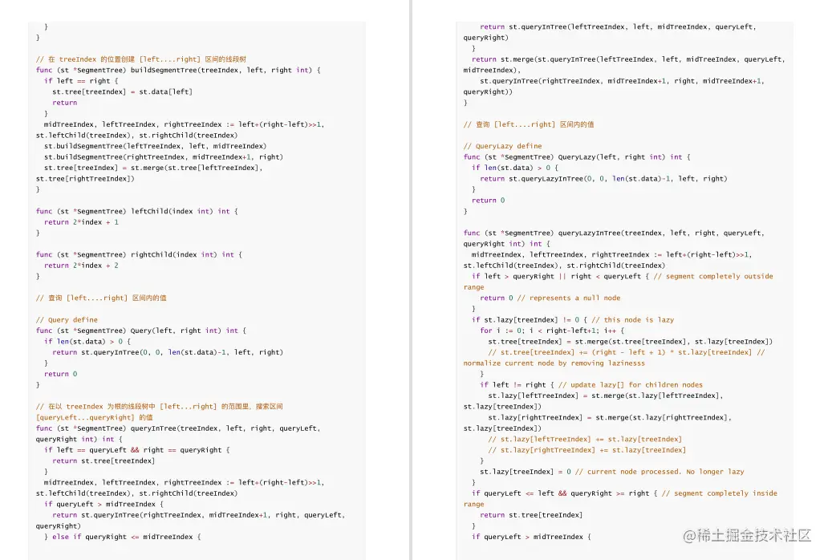828x560 pixels.
Task: Select the QueryLazy function declaration line
Action: pyautogui.click(x=577, y=156)
